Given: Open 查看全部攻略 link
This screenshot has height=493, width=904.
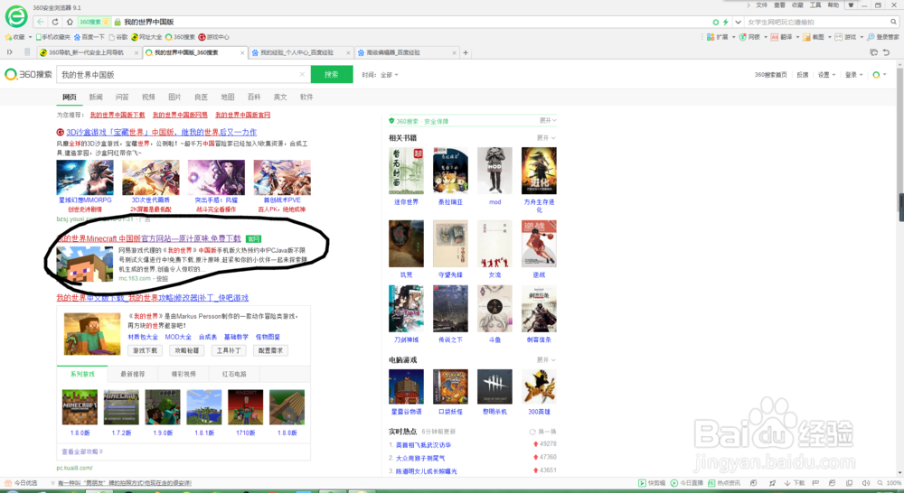Looking at the screenshot, I should pyautogui.click(x=82, y=451).
